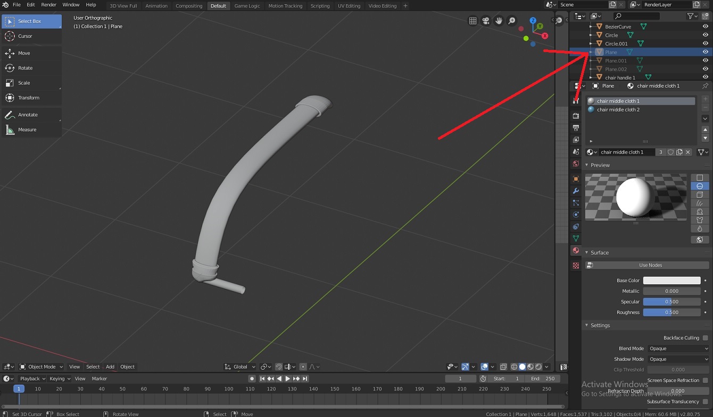Open the Render menu
713x417 pixels.
coord(49,5)
